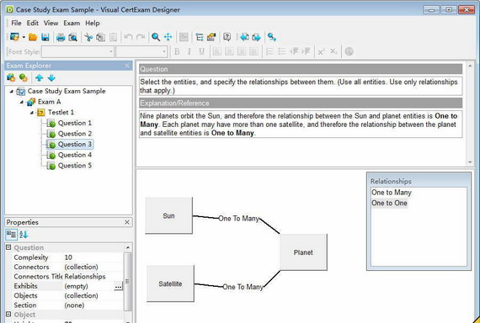The width and height of the screenshot is (480, 323).
Task: Click the first add icon in Exam Explorer toolbar
Action: 11,77
